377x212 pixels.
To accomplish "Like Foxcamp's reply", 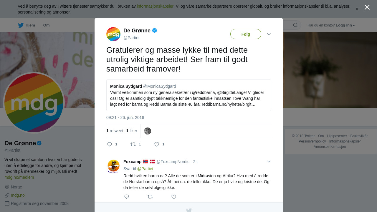I will (174, 197).
